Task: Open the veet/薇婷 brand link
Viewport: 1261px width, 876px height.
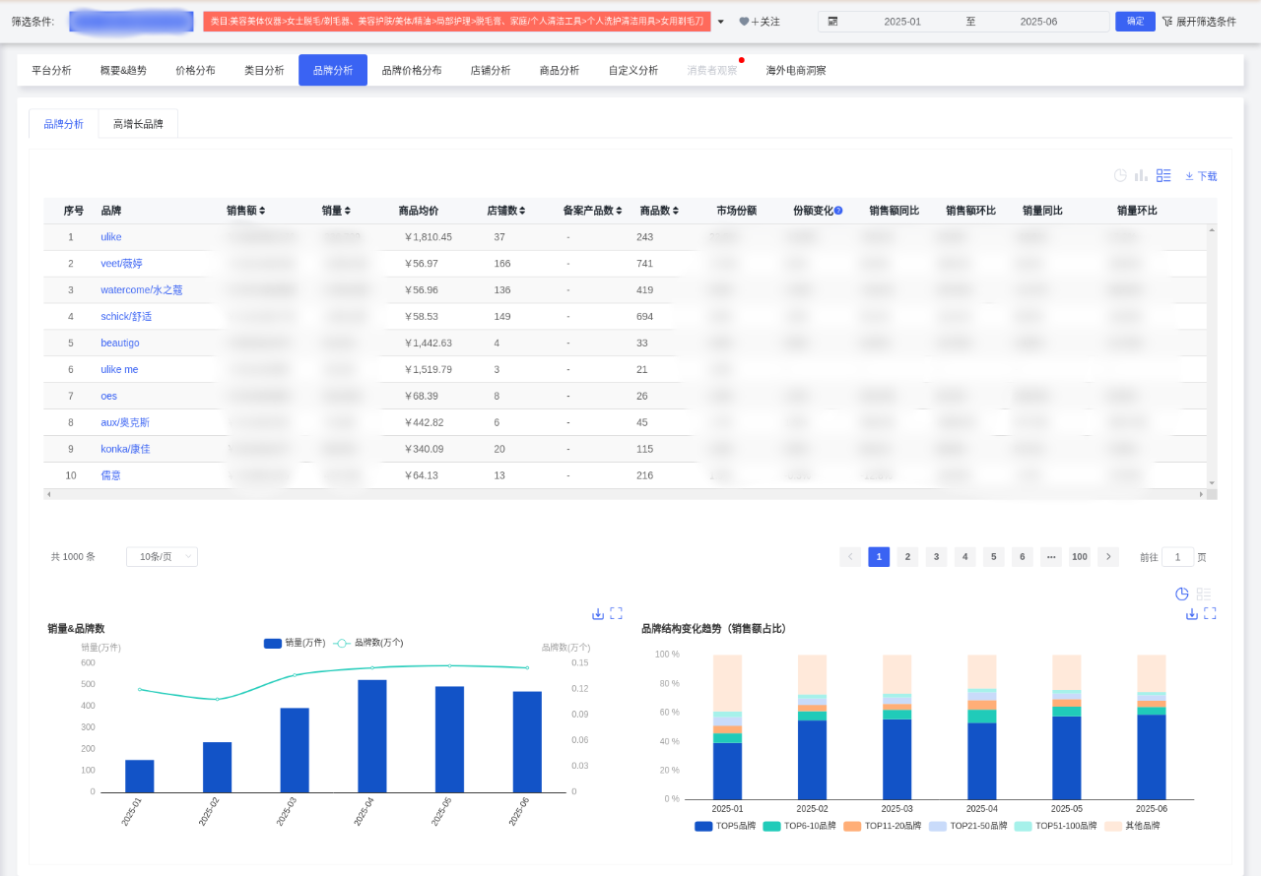Action: click(121, 264)
